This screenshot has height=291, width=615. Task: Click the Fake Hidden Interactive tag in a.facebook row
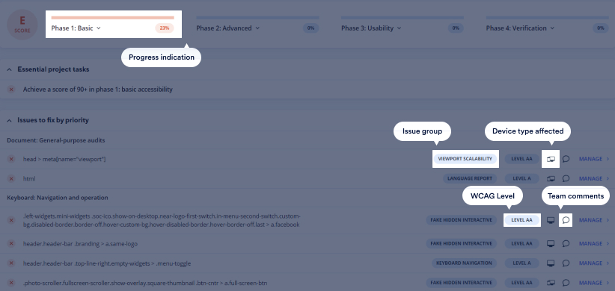[x=461, y=220]
